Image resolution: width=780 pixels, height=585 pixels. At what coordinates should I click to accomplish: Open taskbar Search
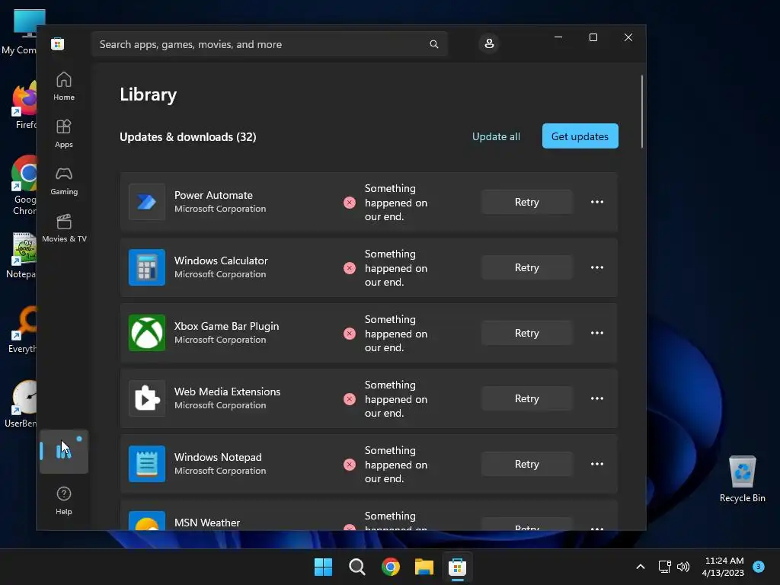coord(357,567)
